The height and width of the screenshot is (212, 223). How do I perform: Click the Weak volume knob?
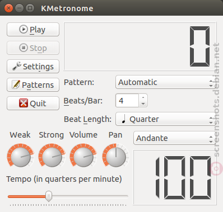click(21, 155)
